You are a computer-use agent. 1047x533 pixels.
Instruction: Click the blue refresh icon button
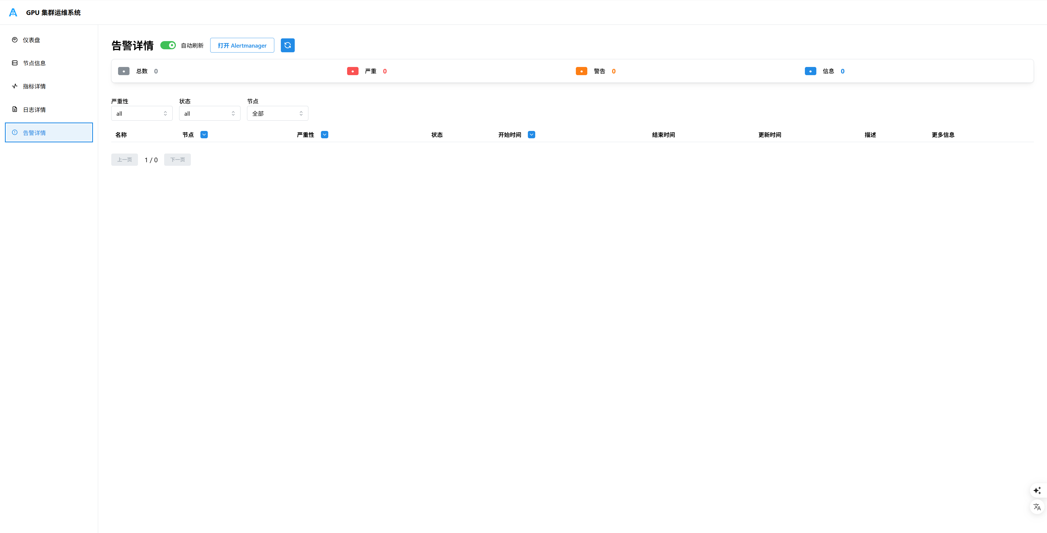287,45
